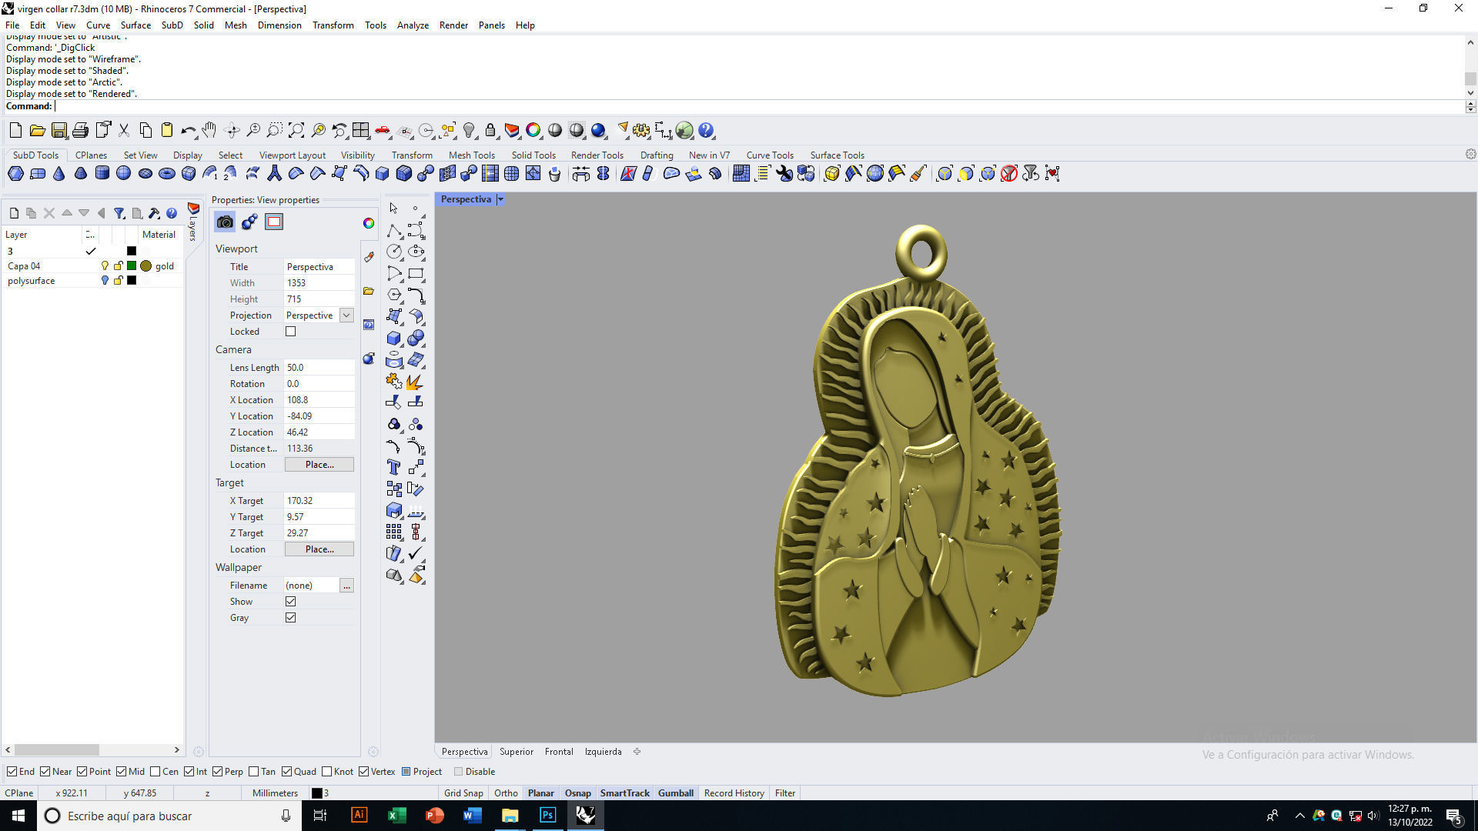The height and width of the screenshot is (831, 1478).
Task: Click the Print icon in the toolbar
Action: [x=80, y=131]
